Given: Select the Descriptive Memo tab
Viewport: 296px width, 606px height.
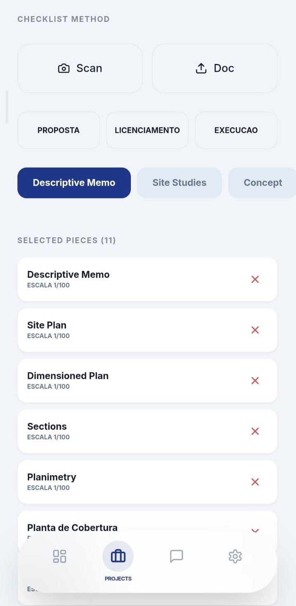Looking at the screenshot, I should (73, 182).
